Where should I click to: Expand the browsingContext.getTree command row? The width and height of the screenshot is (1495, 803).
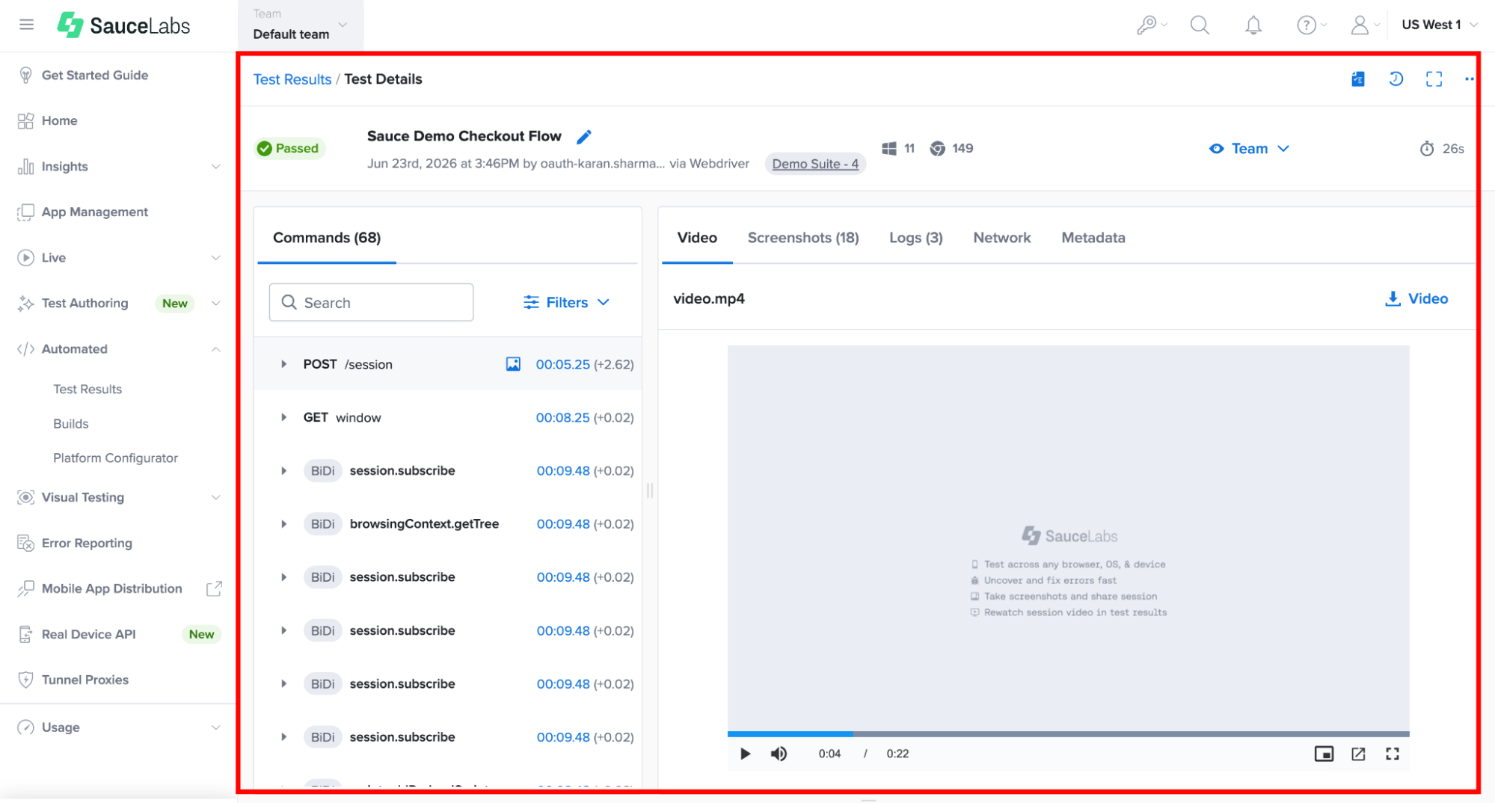click(x=283, y=523)
